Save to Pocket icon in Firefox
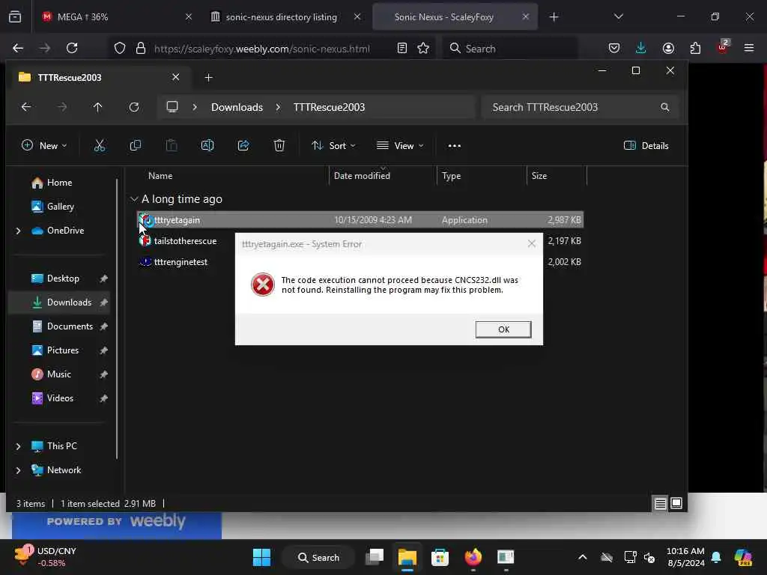The image size is (767, 575). 614,48
